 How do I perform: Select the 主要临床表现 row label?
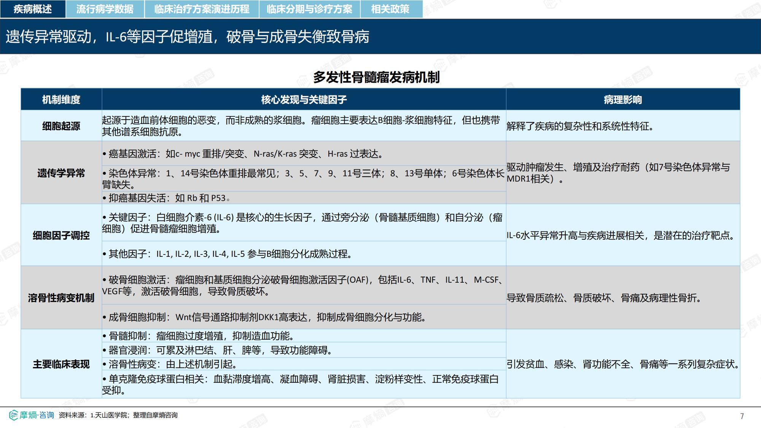click(x=61, y=364)
